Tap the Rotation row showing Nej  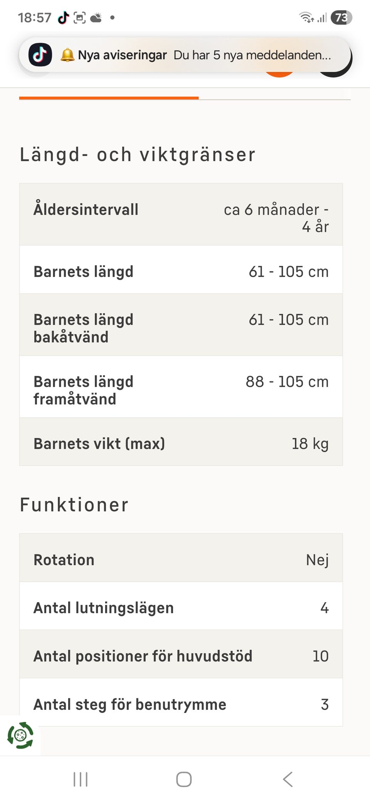click(x=181, y=560)
